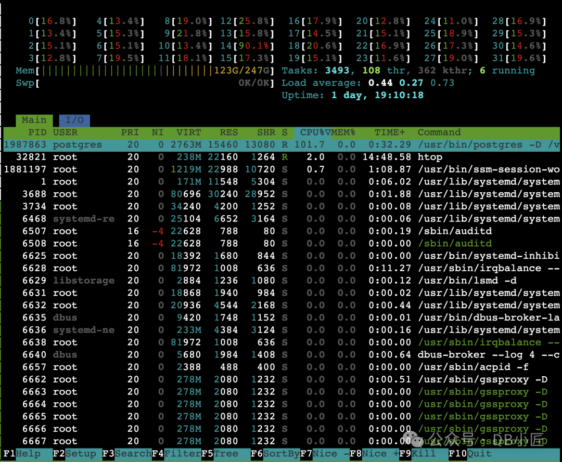Select process row PID 6631
This screenshot has height=462, width=562.
(282, 293)
